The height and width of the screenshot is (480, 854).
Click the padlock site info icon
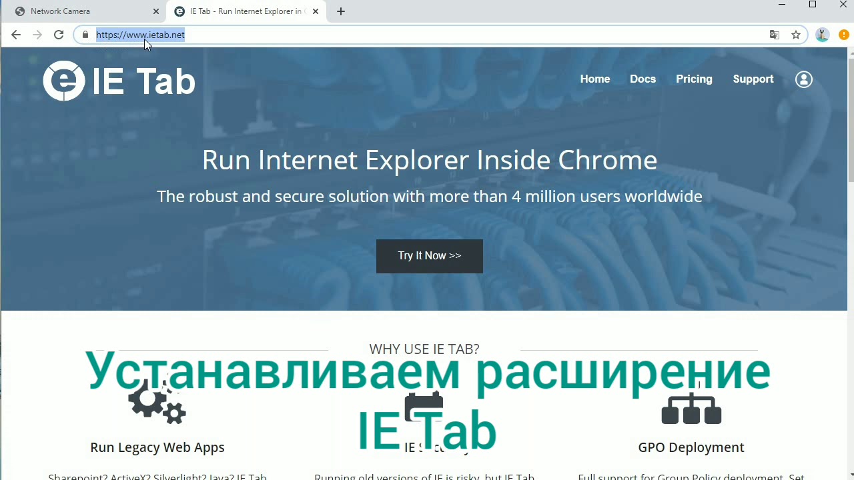click(x=85, y=35)
